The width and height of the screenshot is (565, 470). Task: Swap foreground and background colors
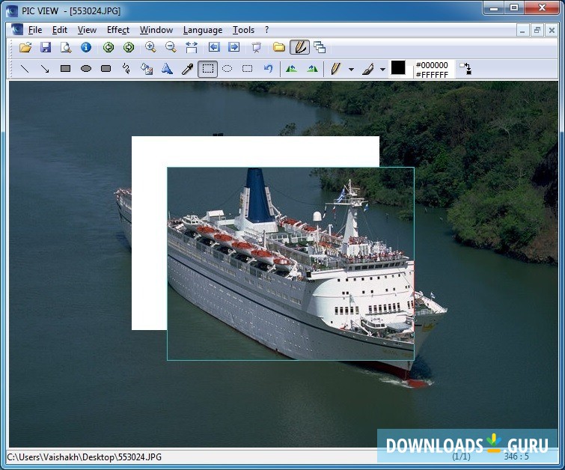(x=465, y=69)
